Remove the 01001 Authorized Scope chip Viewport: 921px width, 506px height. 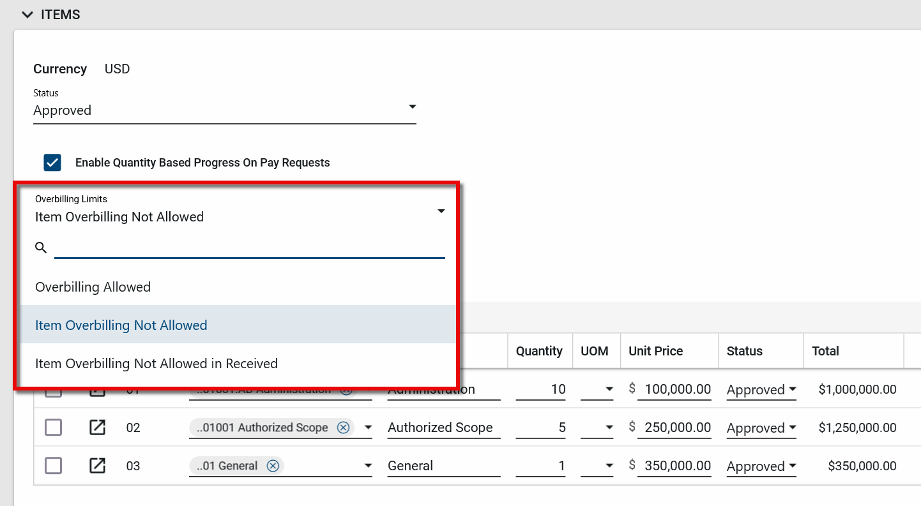343,428
